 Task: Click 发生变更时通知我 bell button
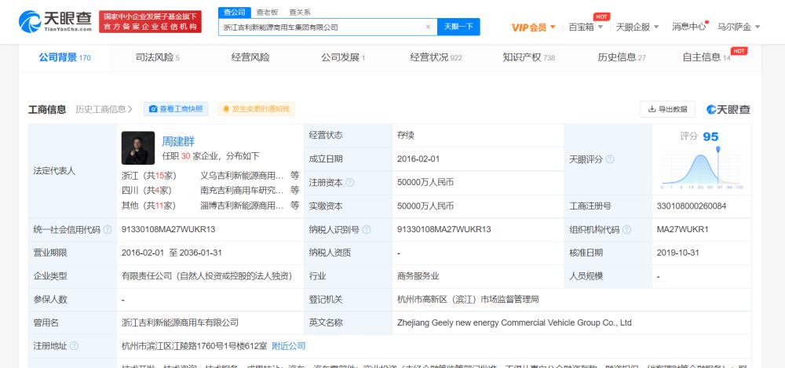(256, 109)
